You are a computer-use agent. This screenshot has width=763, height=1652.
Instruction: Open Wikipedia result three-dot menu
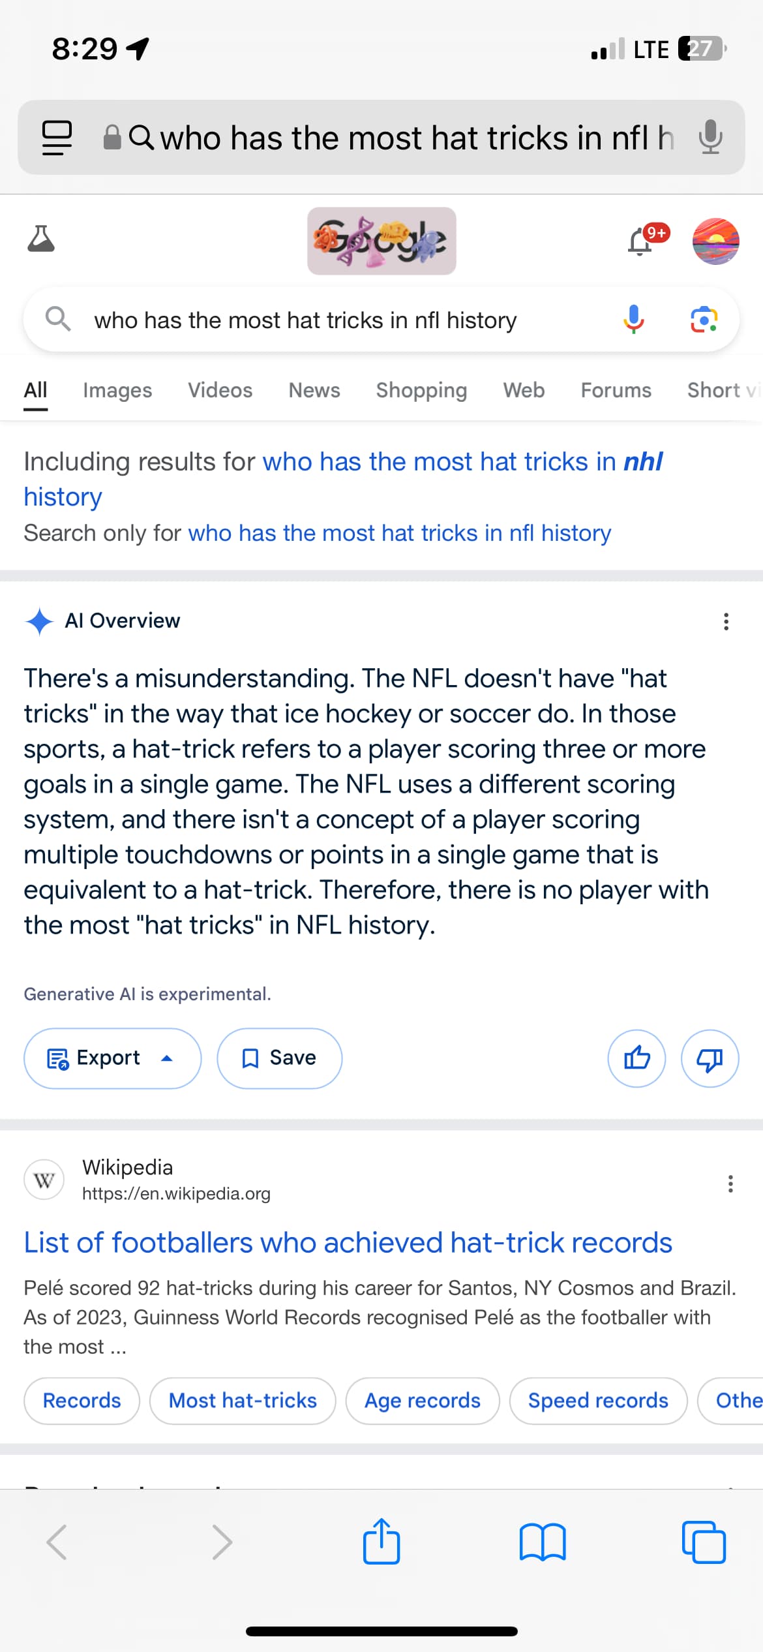point(730,1184)
